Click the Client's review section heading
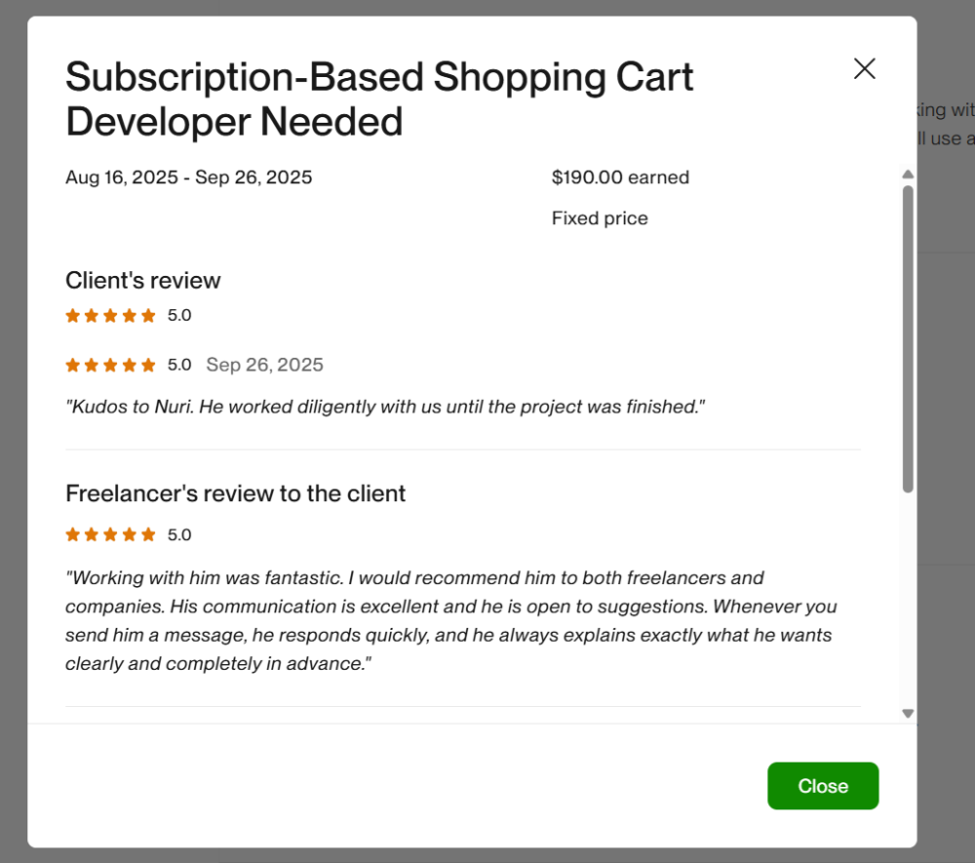 pyautogui.click(x=142, y=280)
